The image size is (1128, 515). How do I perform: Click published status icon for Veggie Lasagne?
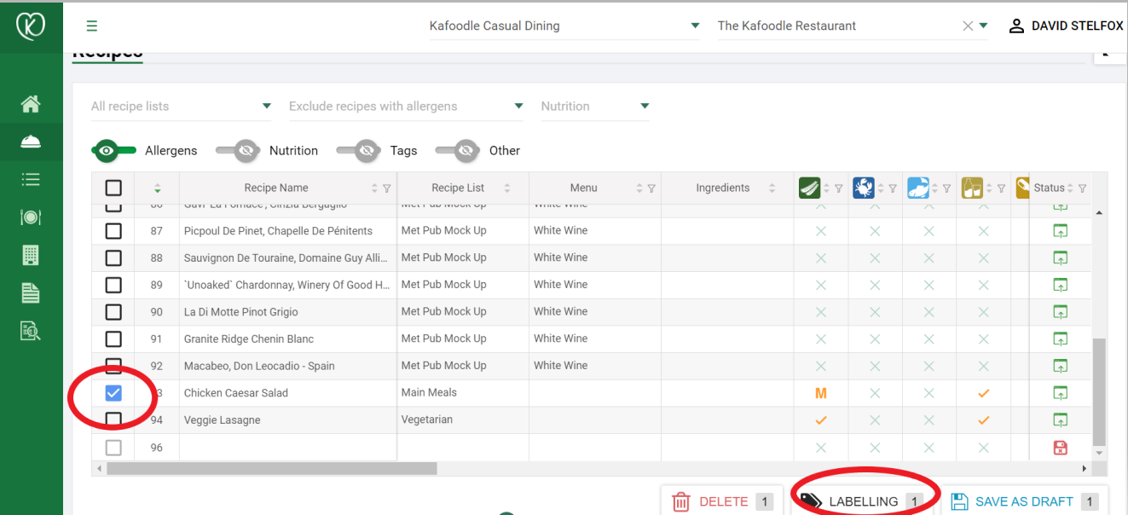(x=1061, y=420)
